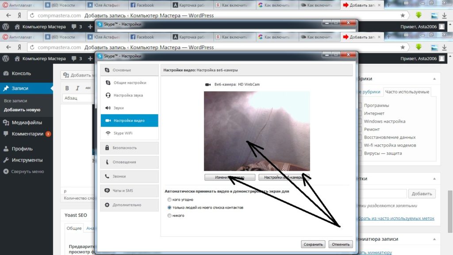The height and width of the screenshot is (255, 453).
Task: Open Звонки phone section
Action: [x=130, y=176]
